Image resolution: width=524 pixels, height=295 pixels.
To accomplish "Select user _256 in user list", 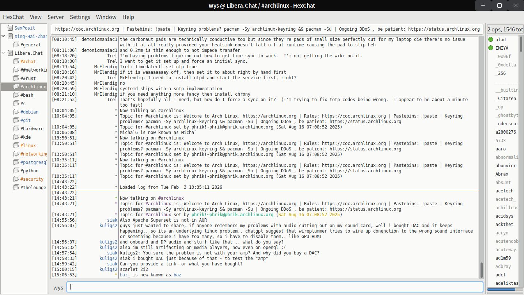I will point(501,73).
